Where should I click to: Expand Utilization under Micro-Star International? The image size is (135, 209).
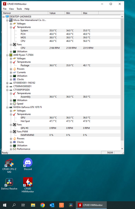point(11,51)
